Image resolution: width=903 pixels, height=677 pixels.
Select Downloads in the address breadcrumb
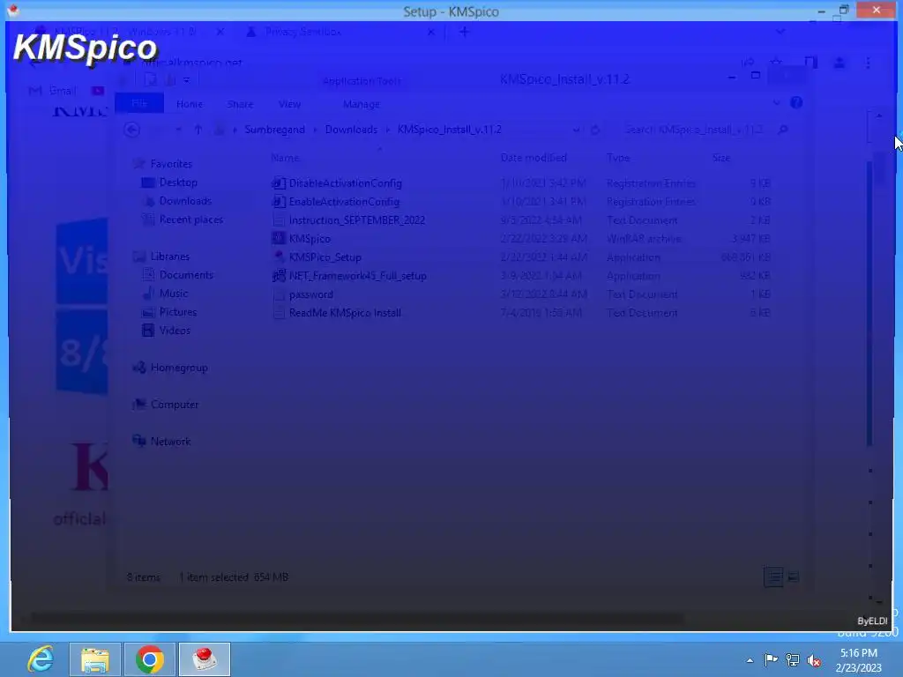pyautogui.click(x=351, y=130)
